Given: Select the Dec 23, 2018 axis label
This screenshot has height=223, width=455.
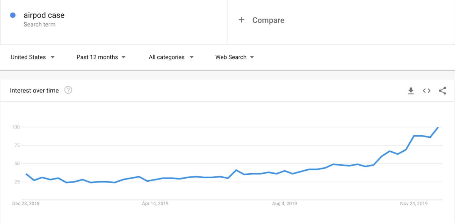Looking at the screenshot, I should (x=26, y=204).
